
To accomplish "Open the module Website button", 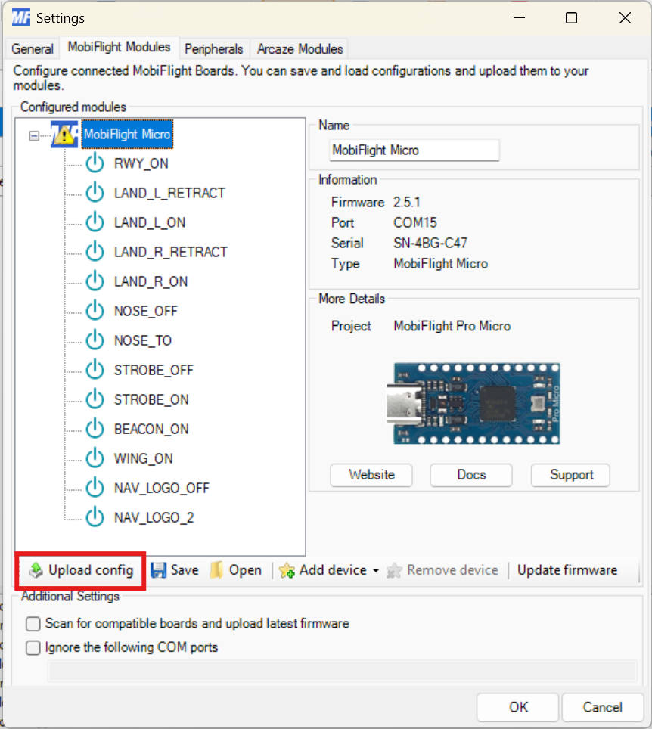I will tap(371, 475).
